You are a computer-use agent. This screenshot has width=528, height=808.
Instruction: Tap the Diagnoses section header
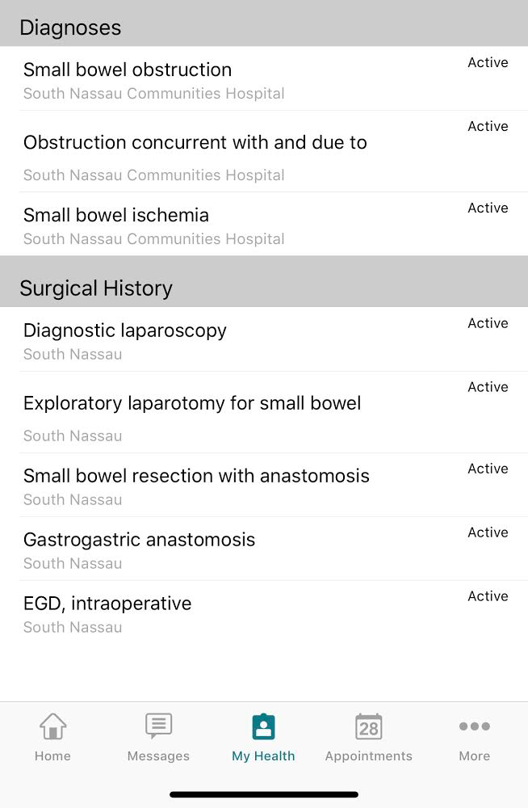[x=264, y=23]
